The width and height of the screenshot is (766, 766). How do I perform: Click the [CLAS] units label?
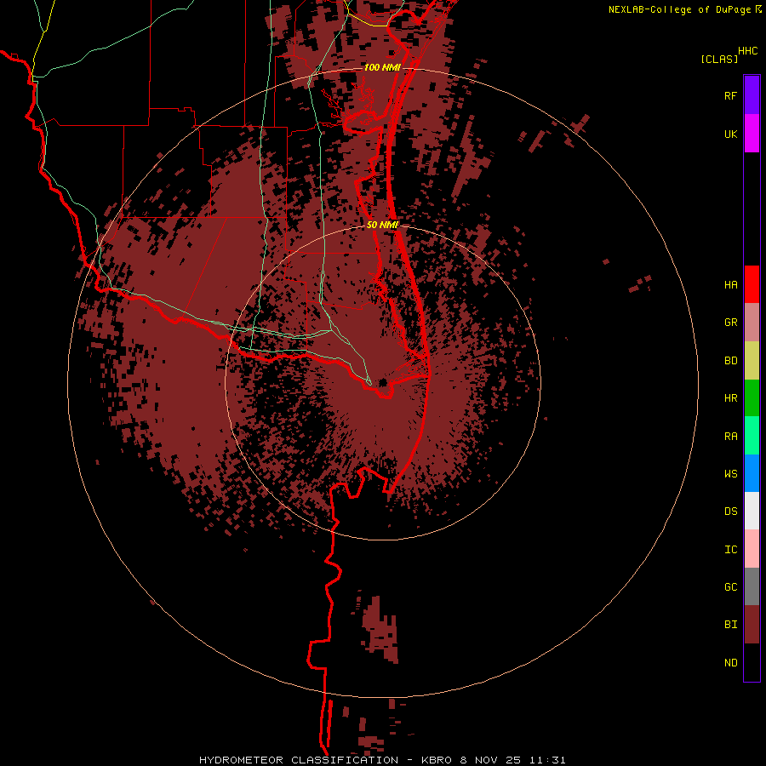[719, 59]
